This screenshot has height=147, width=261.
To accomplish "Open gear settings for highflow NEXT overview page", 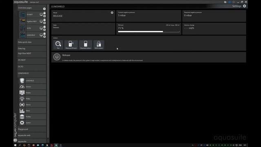I will pos(44,23).
